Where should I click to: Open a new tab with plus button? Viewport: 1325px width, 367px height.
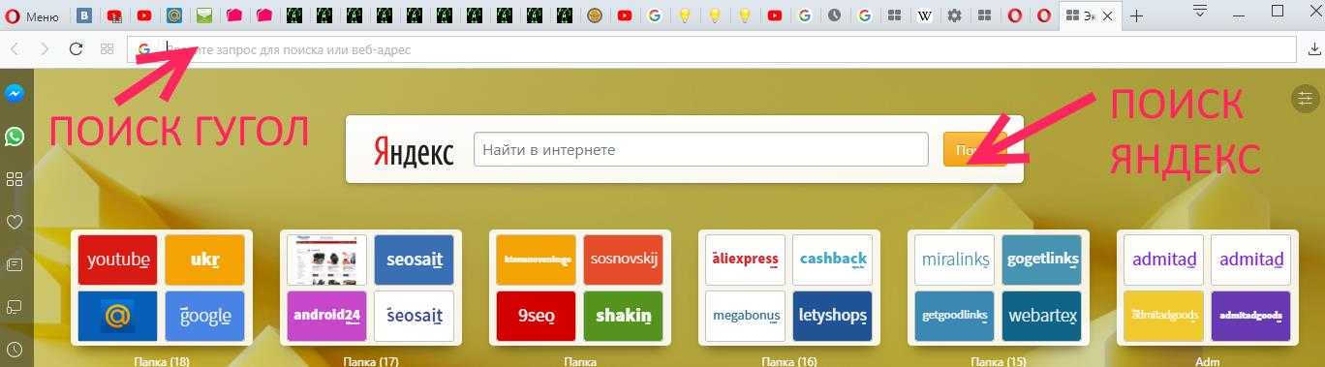[x=1137, y=15]
